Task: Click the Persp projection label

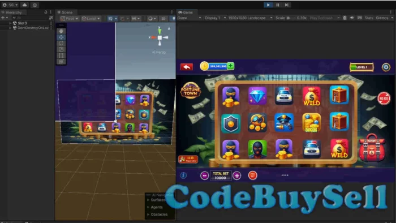Action: tap(159, 52)
